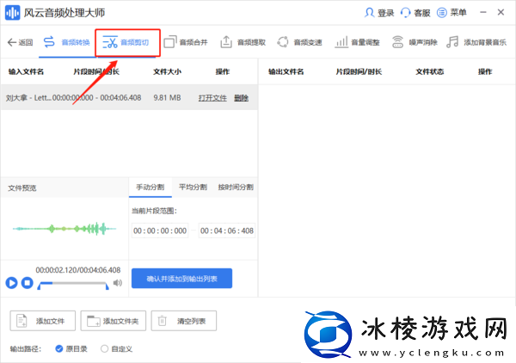Viewport: 516px width, 363px height.
Task: Click the 删除 link in file row
Action: tap(241, 98)
